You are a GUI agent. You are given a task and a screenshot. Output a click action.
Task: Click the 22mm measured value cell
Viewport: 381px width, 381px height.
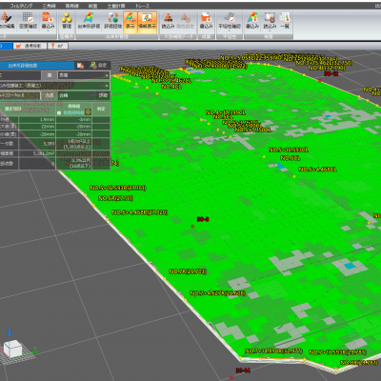[37, 127]
